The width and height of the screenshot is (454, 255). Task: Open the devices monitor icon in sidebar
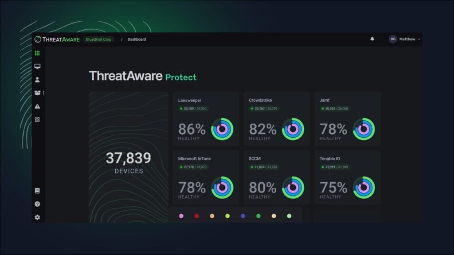tap(37, 66)
